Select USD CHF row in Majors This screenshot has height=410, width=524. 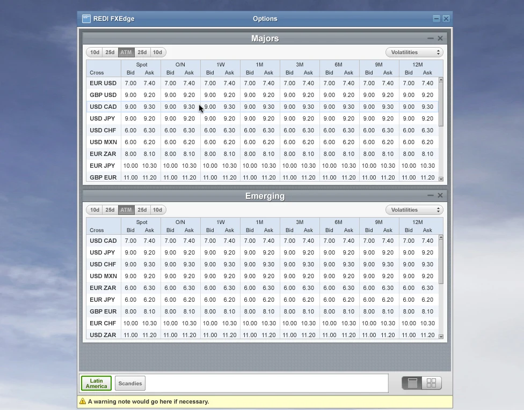pos(263,130)
